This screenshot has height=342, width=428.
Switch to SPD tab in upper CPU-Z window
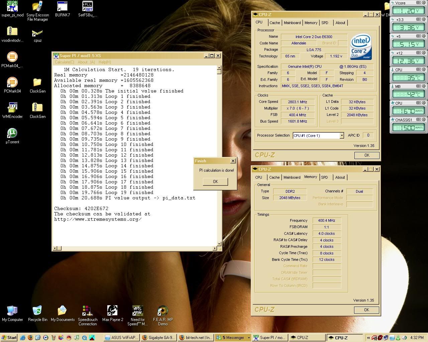point(325,23)
